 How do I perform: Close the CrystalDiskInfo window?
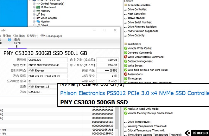point(115,30)
